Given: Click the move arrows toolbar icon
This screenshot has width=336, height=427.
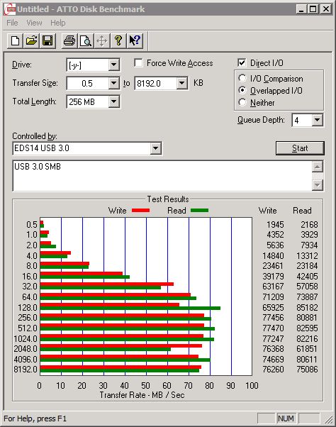Looking at the screenshot, I should (102, 41).
